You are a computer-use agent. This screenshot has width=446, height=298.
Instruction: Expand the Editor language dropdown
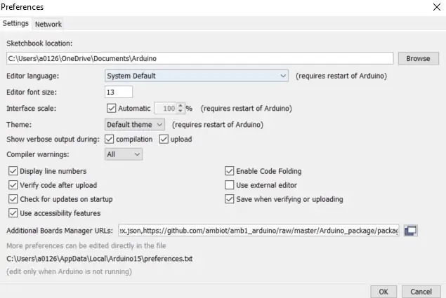click(x=196, y=76)
